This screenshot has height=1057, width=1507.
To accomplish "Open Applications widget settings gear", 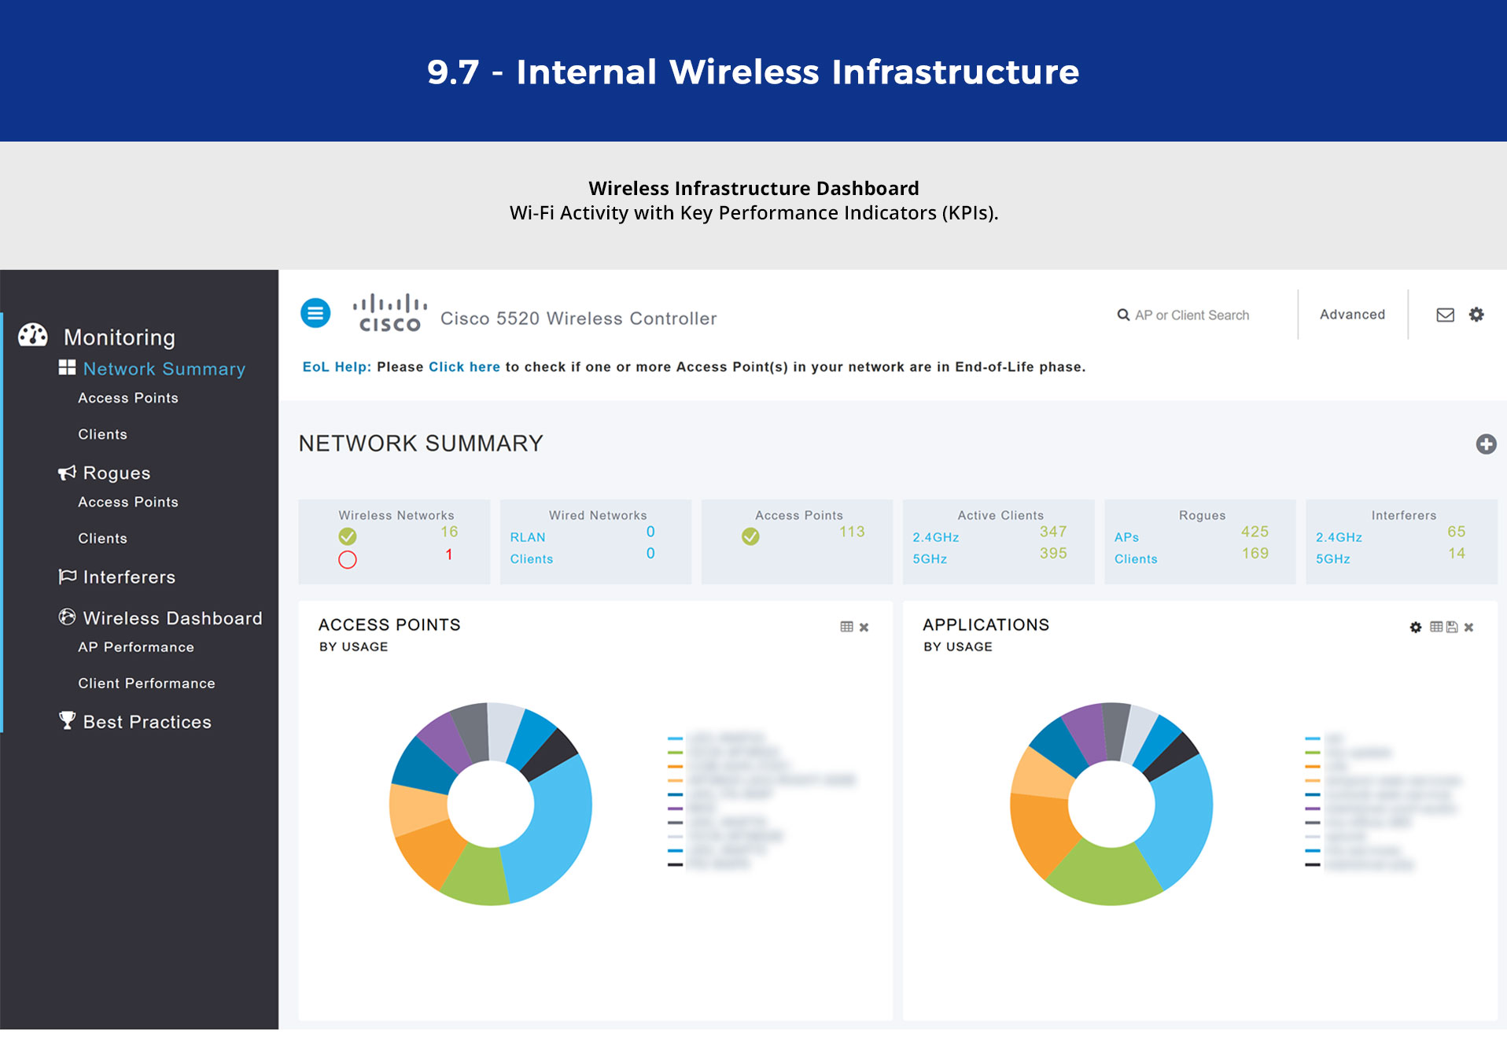I will [1415, 627].
